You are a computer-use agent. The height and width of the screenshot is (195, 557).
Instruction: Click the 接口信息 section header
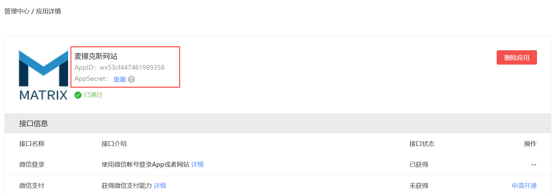pyautogui.click(x=33, y=124)
